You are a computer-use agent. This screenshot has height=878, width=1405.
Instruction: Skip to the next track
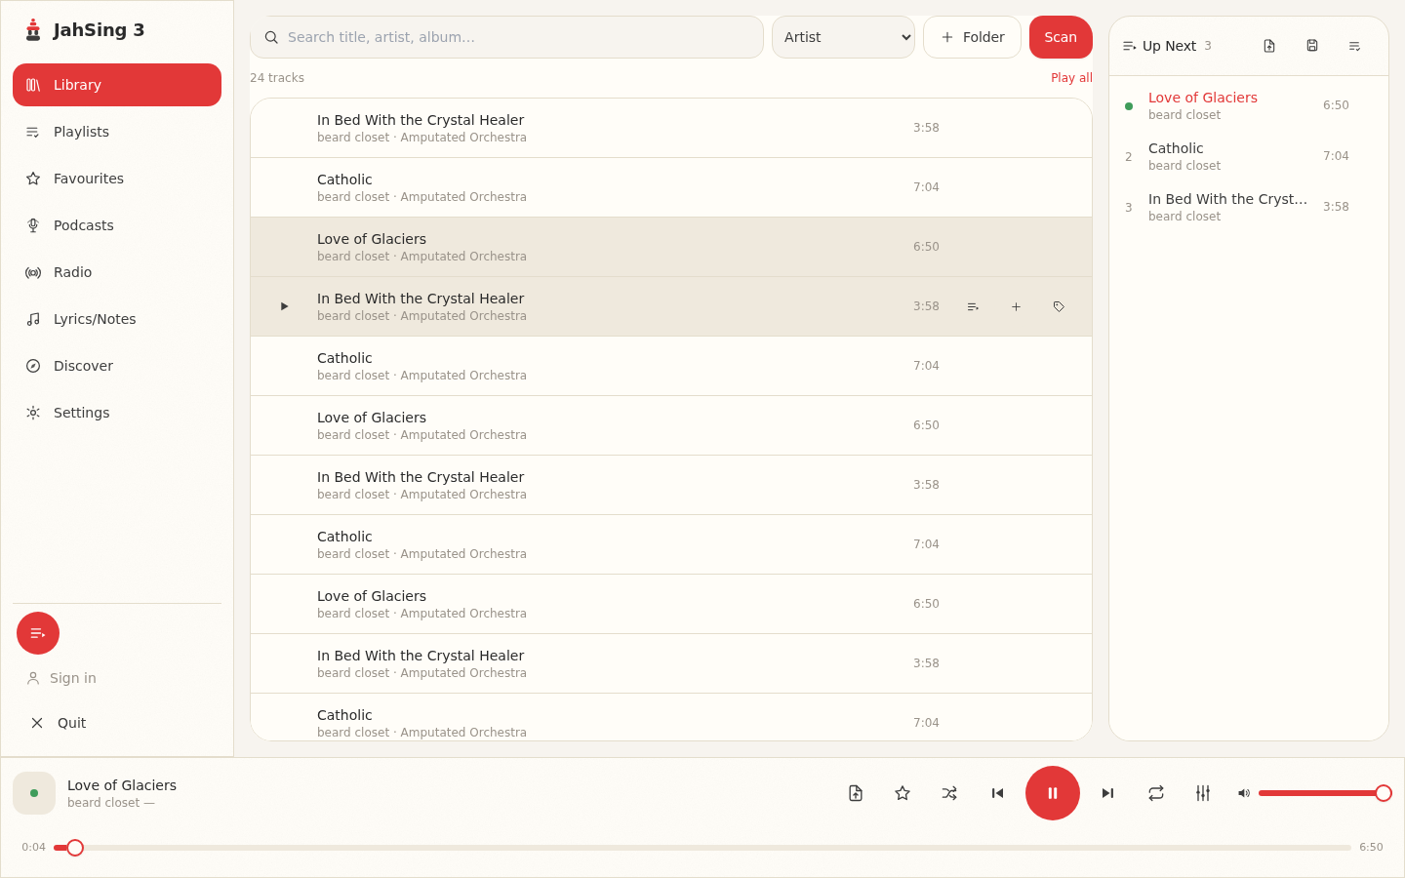coord(1107,793)
